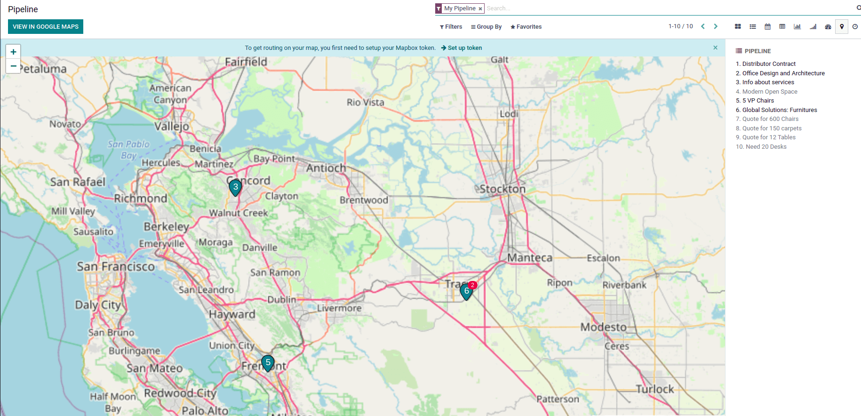This screenshot has width=861, height=416.
Task: Click the search magnifier icon
Action: coord(858,8)
